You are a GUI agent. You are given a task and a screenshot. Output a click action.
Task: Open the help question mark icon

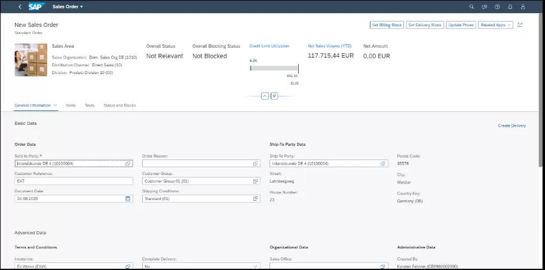(497, 7)
